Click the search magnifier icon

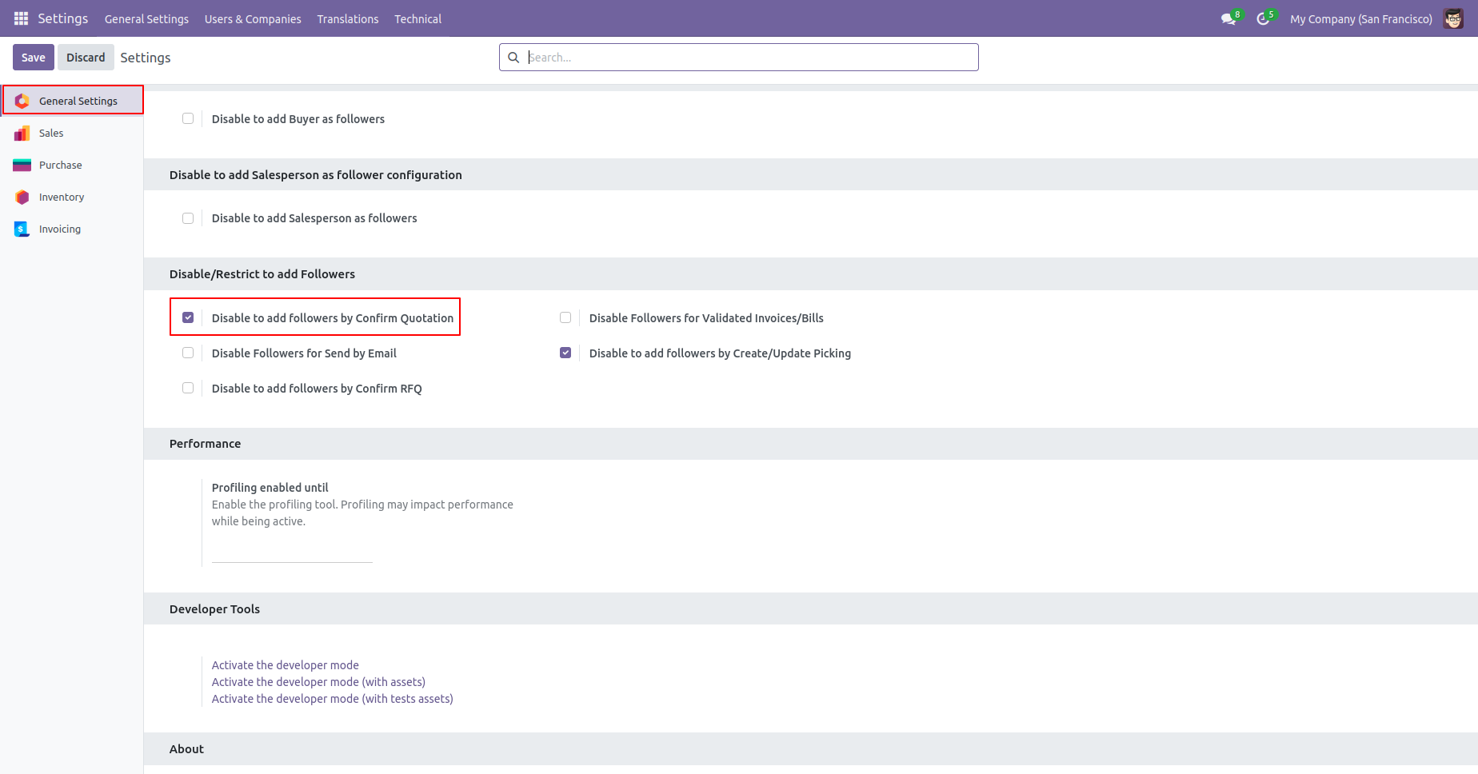[513, 58]
